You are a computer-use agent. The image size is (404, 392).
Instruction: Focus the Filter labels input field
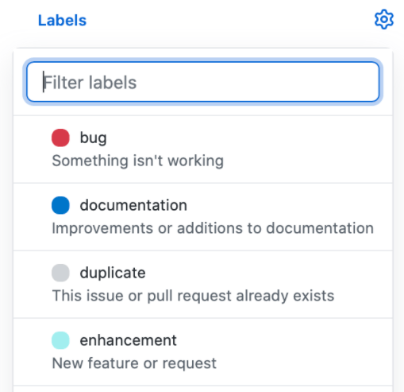pos(203,82)
